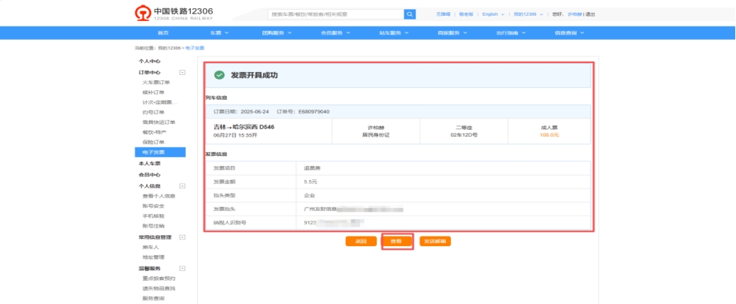Viewport: 736px width, 304px height.
Task: Open 重点旅客预约 in the sidebar
Action: tap(159, 278)
